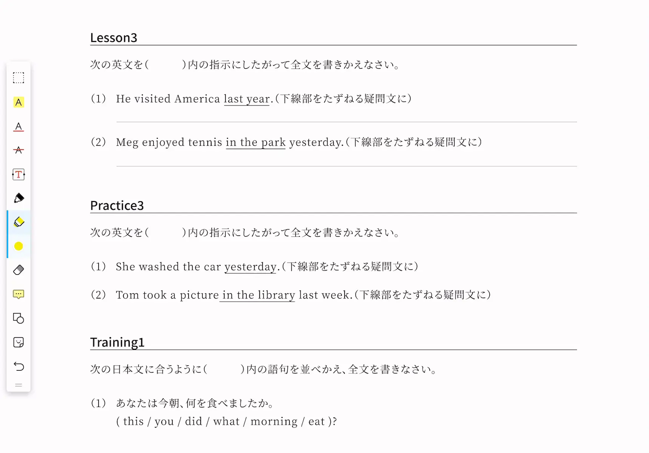Click the toolbar drag handle at bottom

click(x=19, y=385)
